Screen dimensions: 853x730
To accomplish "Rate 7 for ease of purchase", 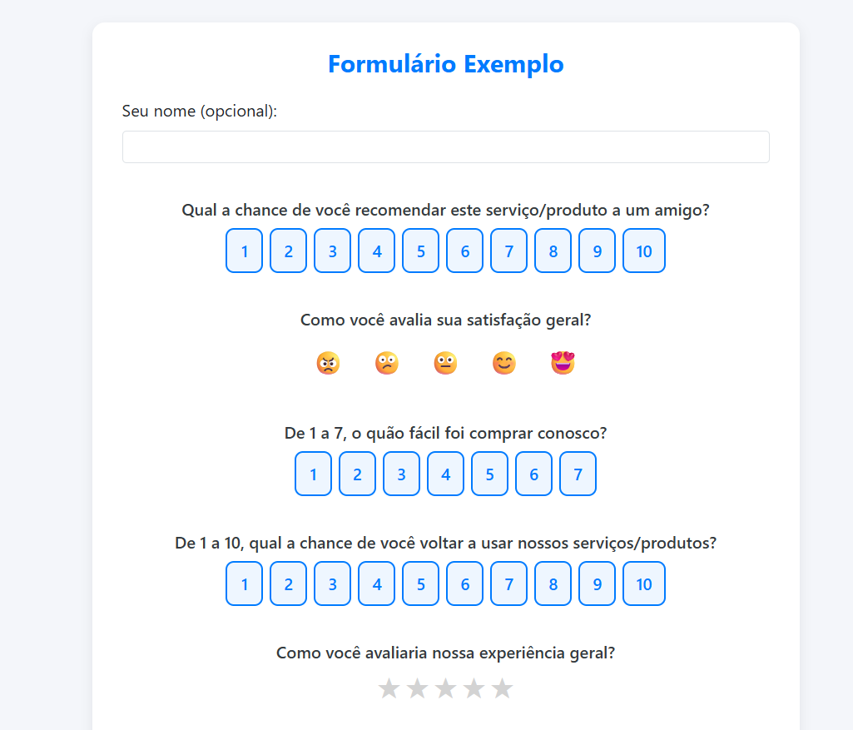I will [578, 474].
